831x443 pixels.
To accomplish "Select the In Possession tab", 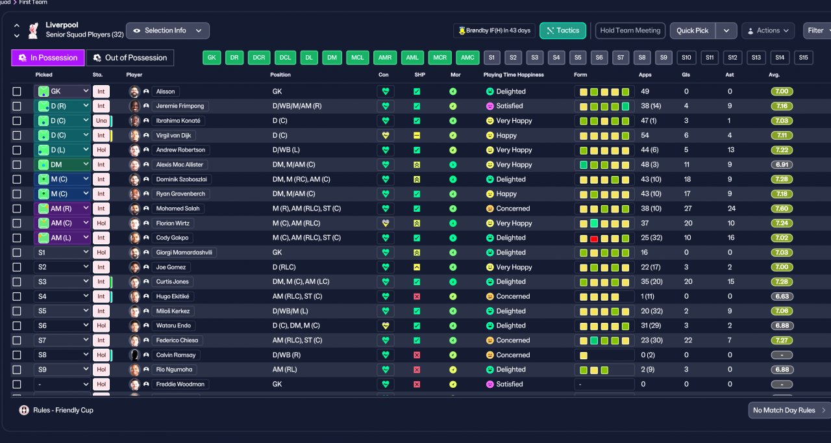I will click(48, 58).
